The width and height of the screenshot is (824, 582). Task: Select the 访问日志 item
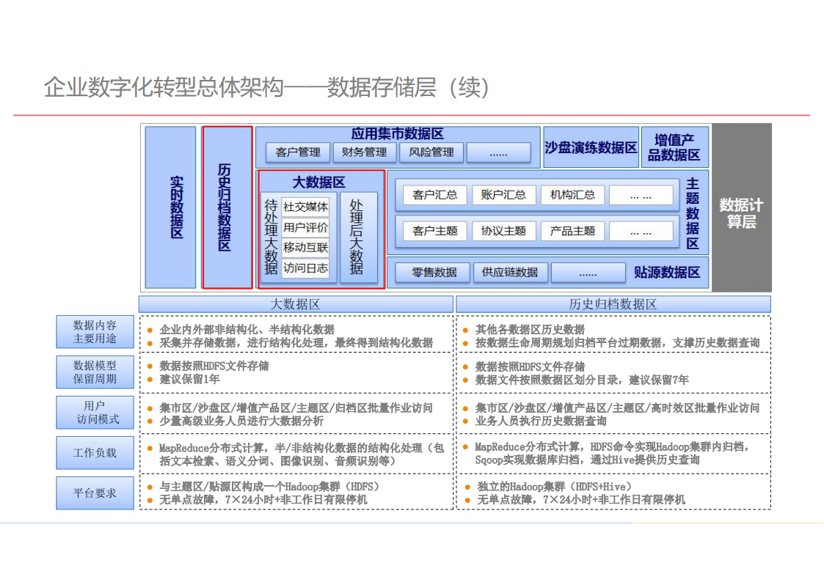tap(305, 268)
